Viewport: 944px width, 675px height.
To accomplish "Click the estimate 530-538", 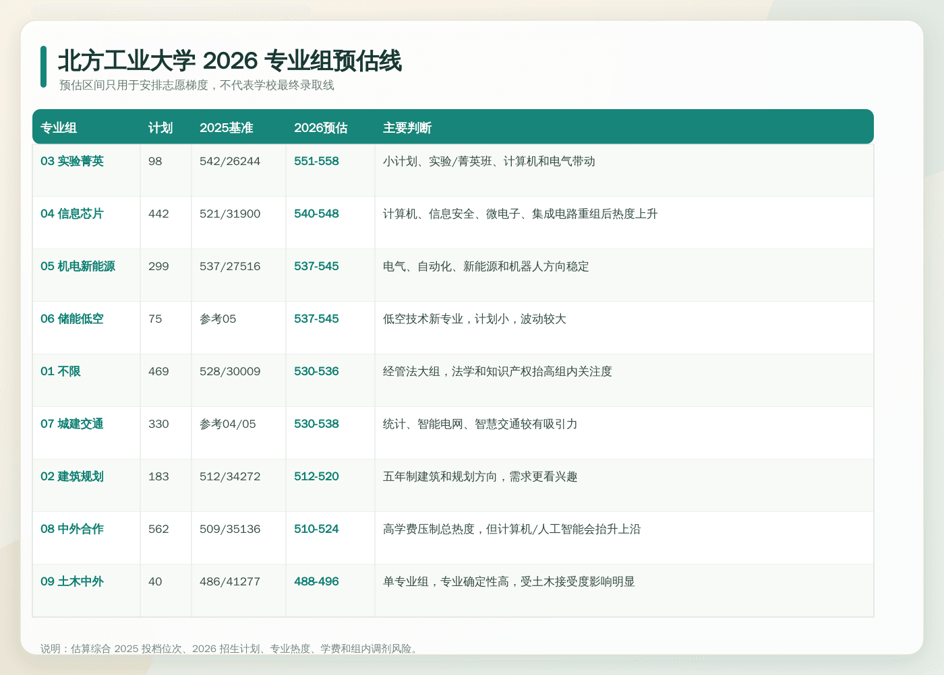I will pyautogui.click(x=316, y=424).
